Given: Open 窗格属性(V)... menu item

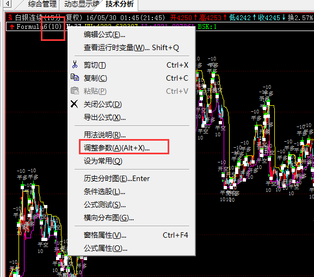Looking at the screenshot, I should [132, 235].
